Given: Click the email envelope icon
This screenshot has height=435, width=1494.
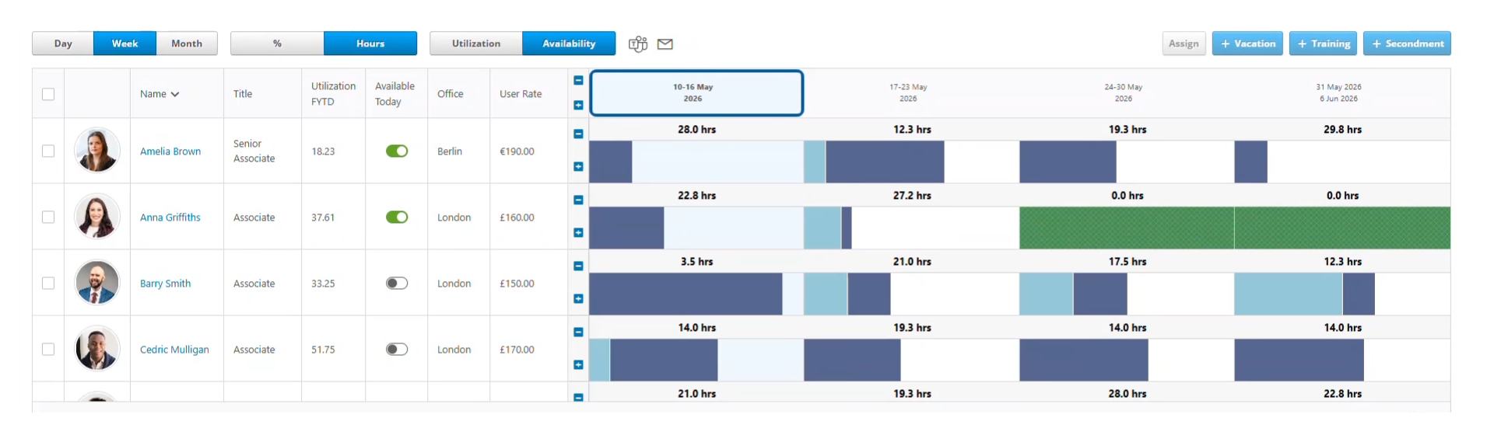Looking at the screenshot, I should [665, 44].
